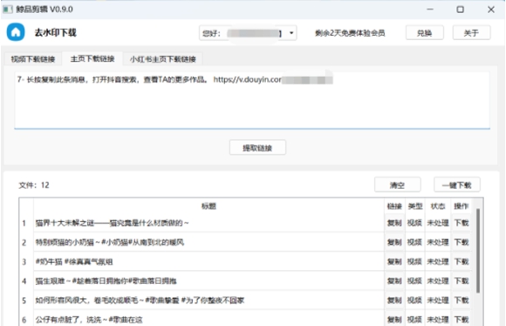506x326 pixels.
Task: Focus the link input text area
Action: (252, 101)
